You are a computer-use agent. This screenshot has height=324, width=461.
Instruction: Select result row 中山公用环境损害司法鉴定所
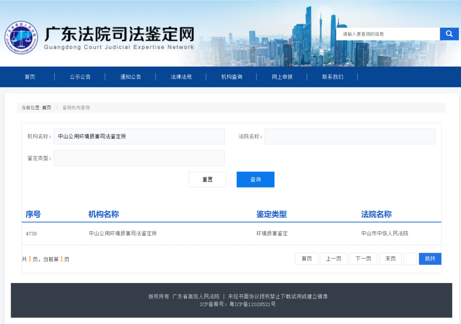[x=123, y=234]
